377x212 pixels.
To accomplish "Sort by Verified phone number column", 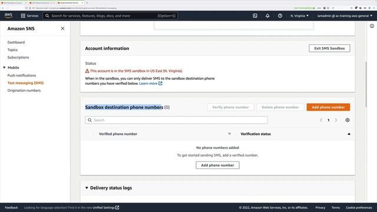I will 229,134.
